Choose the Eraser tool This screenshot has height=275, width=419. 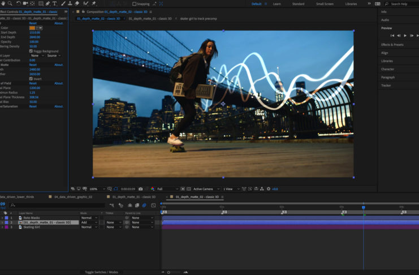[77, 3]
